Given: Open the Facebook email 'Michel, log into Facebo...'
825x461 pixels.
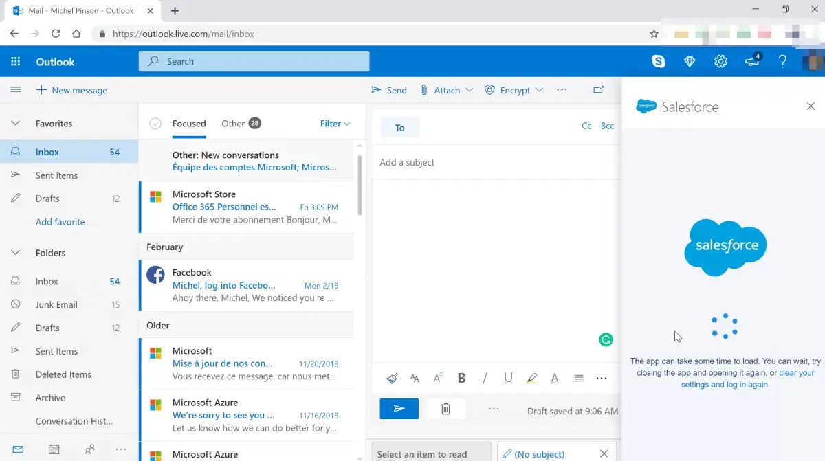Looking at the screenshot, I should click(247, 285).
